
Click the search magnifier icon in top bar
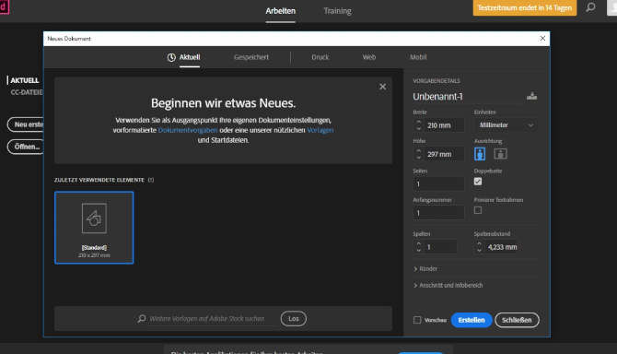tap(590, 7)
